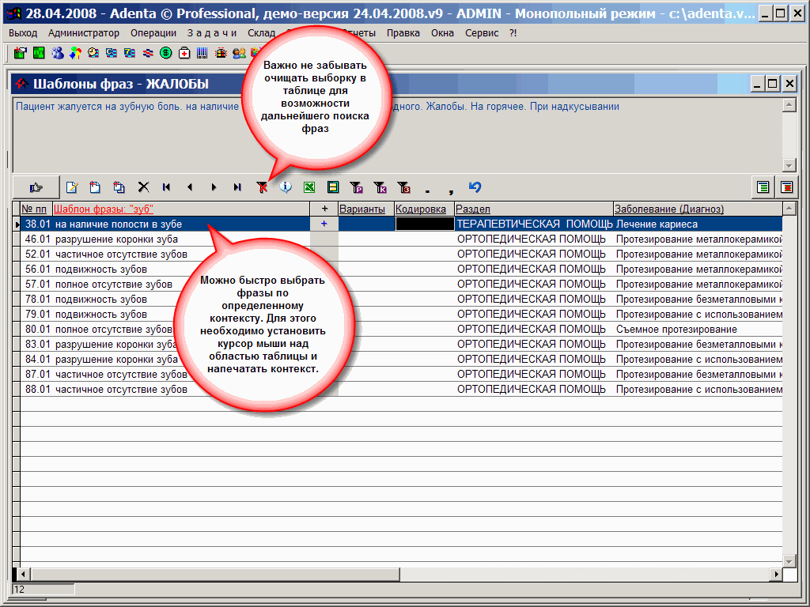Click the blue info icon

[x=286, y=187]
